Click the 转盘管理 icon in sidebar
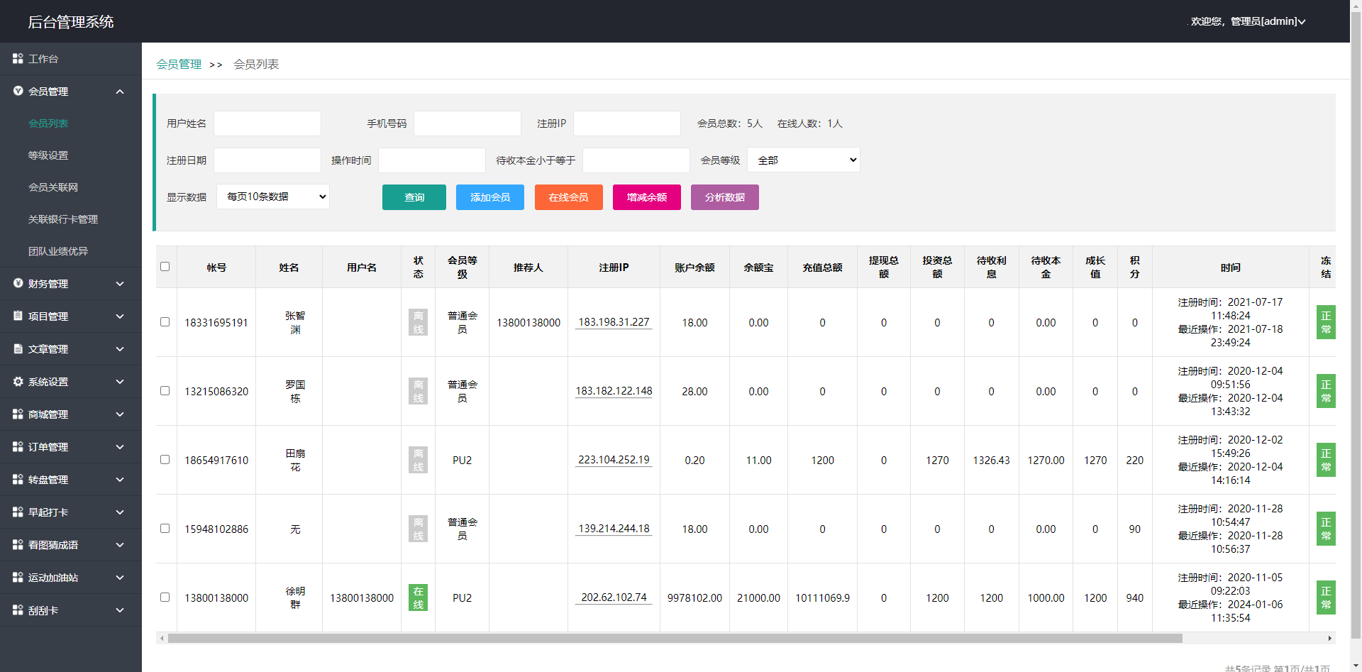 18,479
